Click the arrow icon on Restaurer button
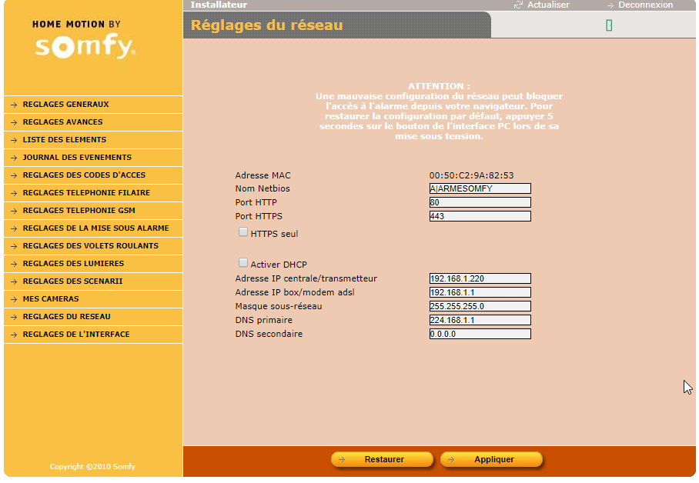This screenshot has width=699, height=483. 342,460
